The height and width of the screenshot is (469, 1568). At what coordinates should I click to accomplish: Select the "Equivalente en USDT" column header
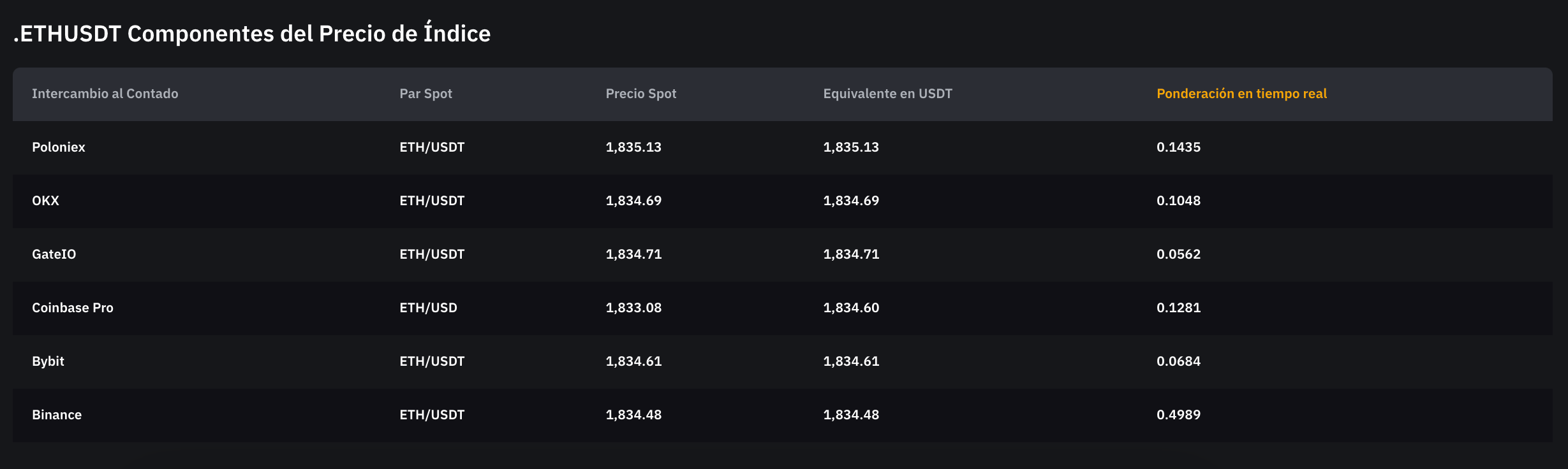pyautogui.click(x=887, y=94)
